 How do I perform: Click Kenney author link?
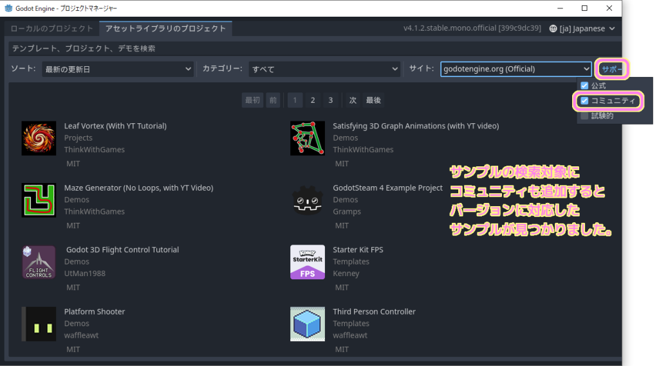point(346,274)
